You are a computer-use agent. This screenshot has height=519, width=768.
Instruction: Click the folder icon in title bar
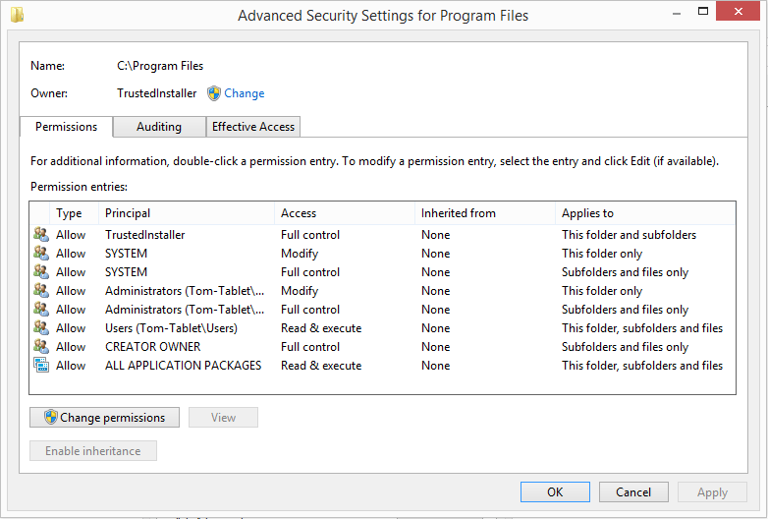[x=17, y=15]
